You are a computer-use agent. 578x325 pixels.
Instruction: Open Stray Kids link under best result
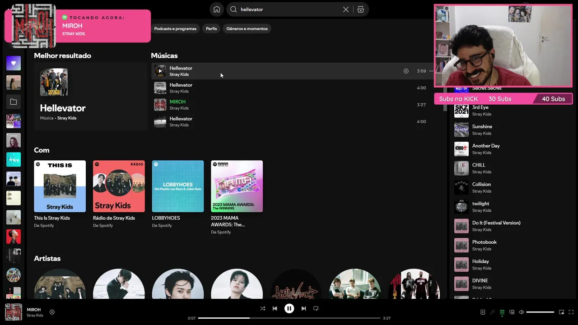[x=67, y=118]
